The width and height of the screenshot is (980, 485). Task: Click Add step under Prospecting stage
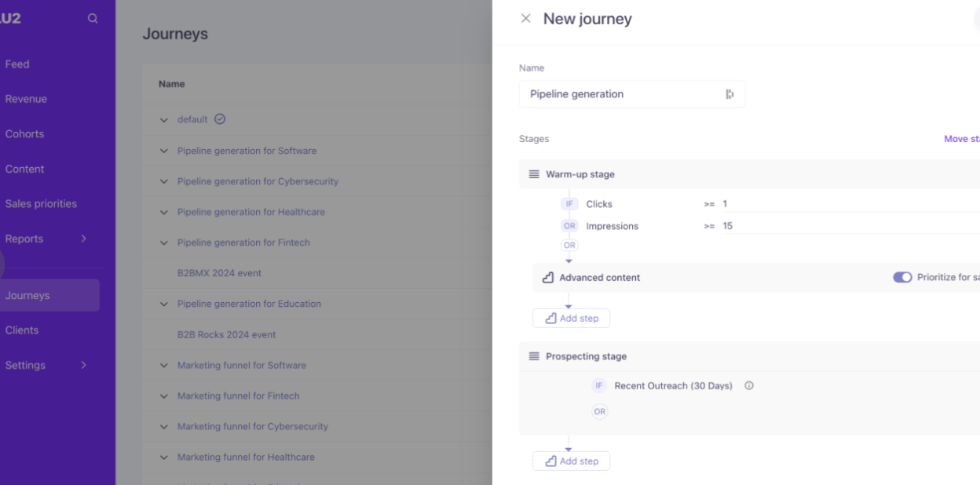tap(571, 461)
